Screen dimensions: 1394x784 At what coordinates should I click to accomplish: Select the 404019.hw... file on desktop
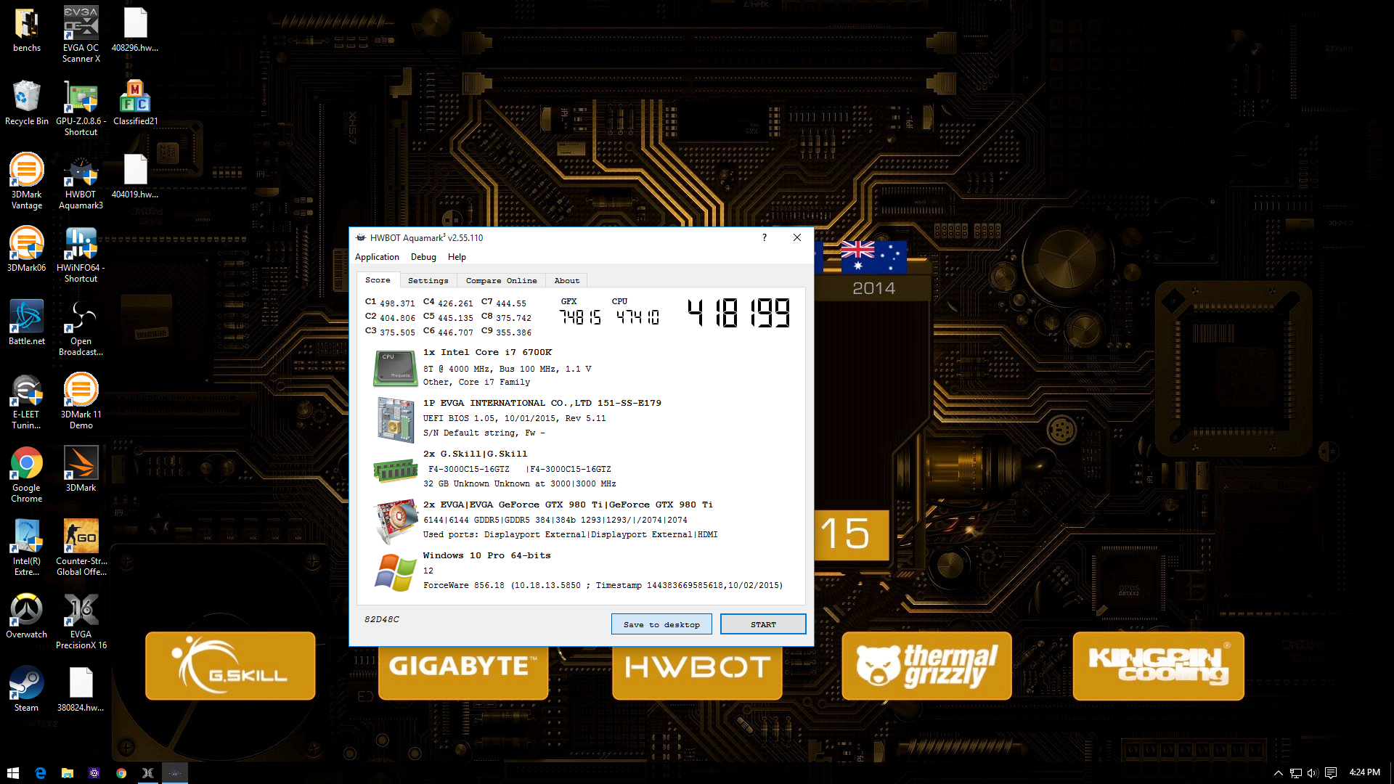click(135, 176)
